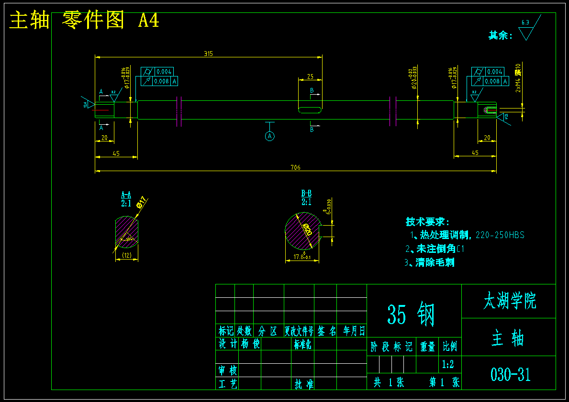Click the 25 keyway length dimension

pos(310,76)
